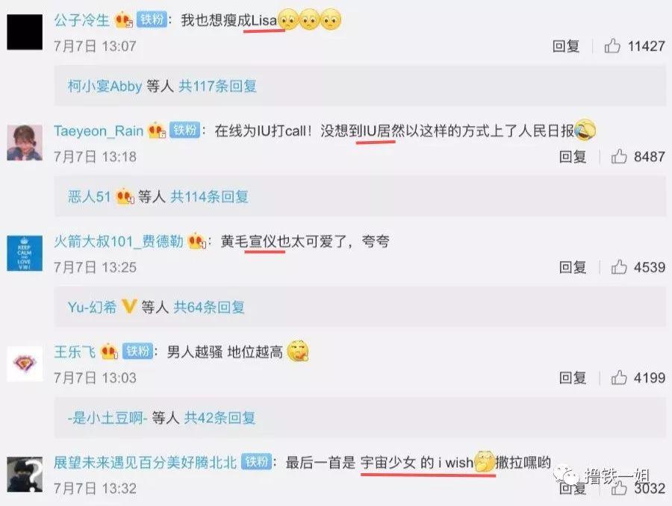
Task: Show all 共64条回复 replies
Action: [x=209, y=307]
